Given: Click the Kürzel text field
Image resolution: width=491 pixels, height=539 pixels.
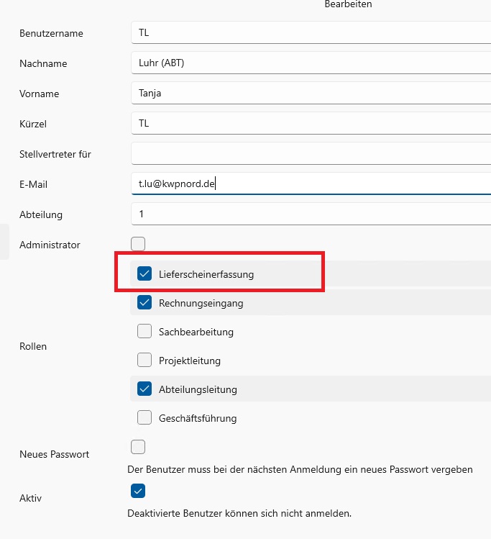Looking at the screenshot, I should click(309, 124).
